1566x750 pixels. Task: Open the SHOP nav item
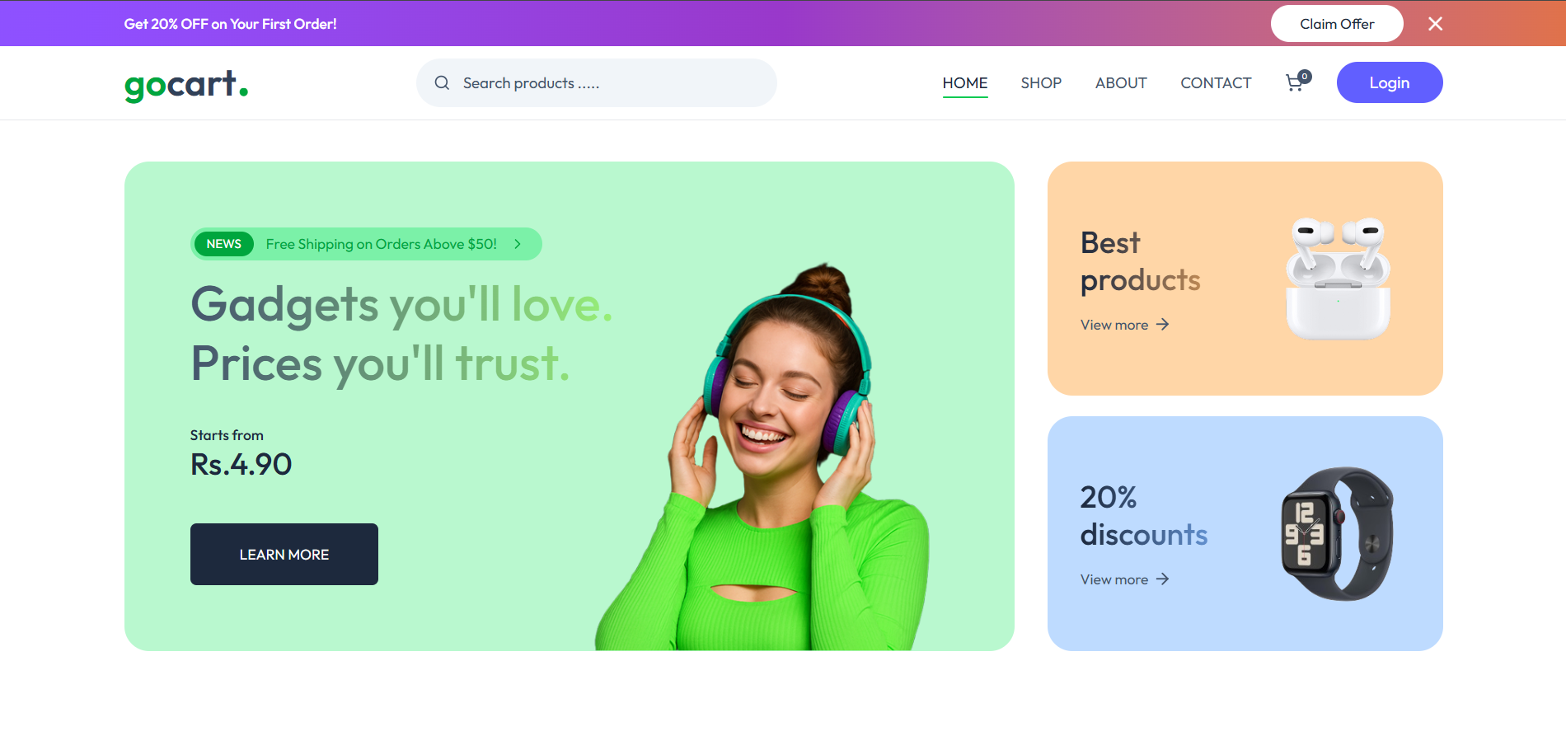1041,83
